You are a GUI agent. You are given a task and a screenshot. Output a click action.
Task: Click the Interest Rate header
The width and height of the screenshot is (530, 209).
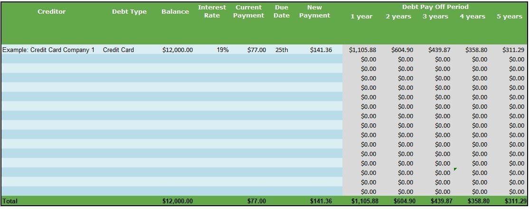tap(212, 11)
